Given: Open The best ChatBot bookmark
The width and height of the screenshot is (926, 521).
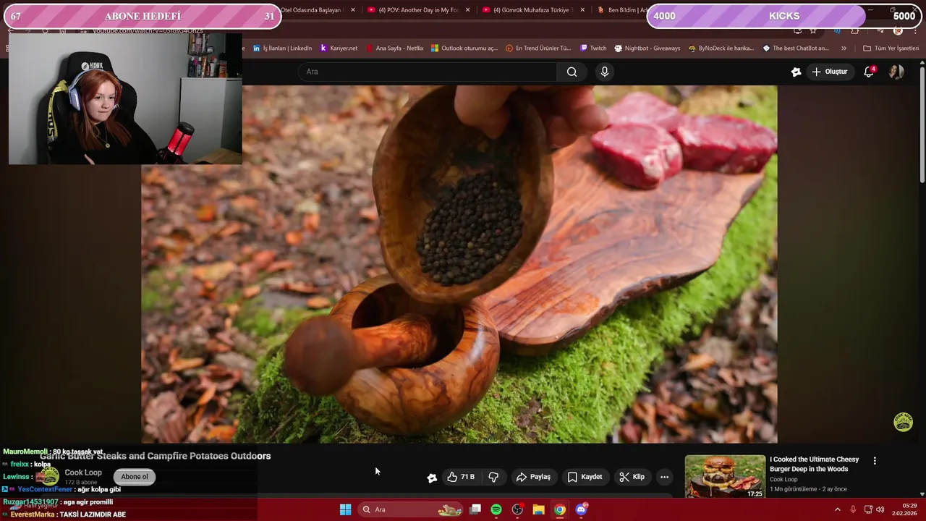Looking at the screenshot, I should click(796, 48).
